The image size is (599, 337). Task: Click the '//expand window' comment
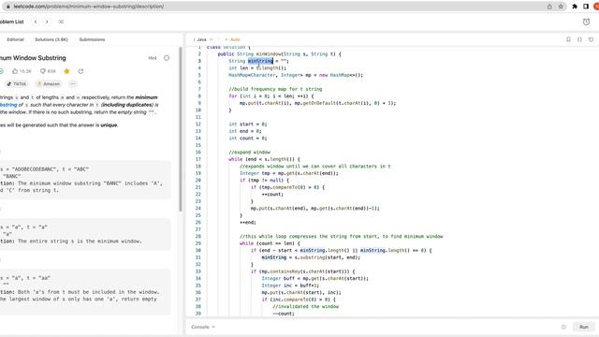249,152
